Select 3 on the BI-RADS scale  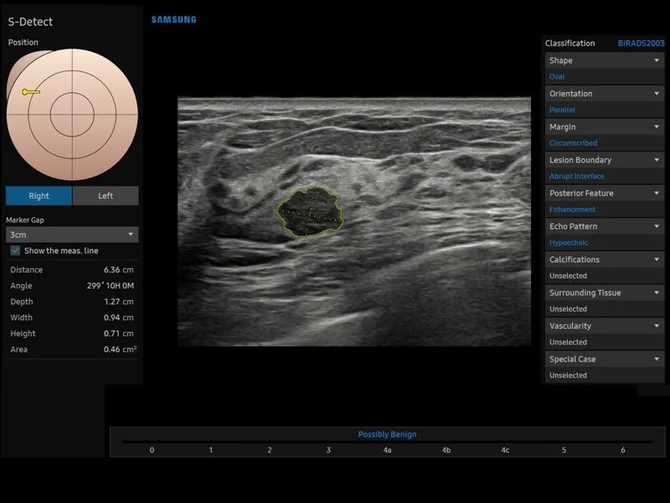328,450
